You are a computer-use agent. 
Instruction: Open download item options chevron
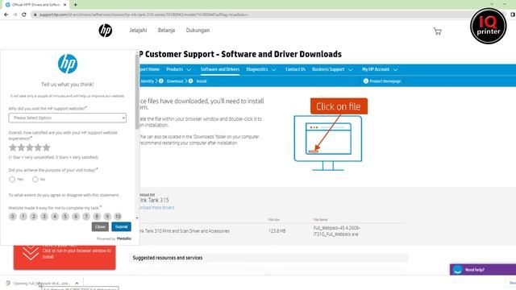77,283
